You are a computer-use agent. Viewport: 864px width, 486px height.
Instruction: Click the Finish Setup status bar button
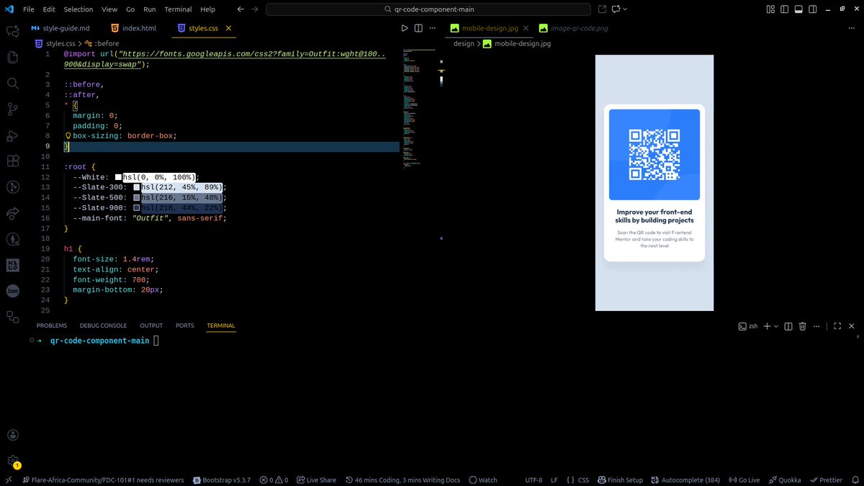(x=620, y=480)
